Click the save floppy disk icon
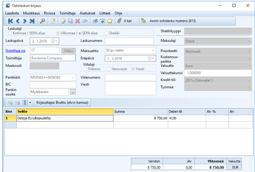The height and width of the screenshot is (172, 255). [70, 21]
